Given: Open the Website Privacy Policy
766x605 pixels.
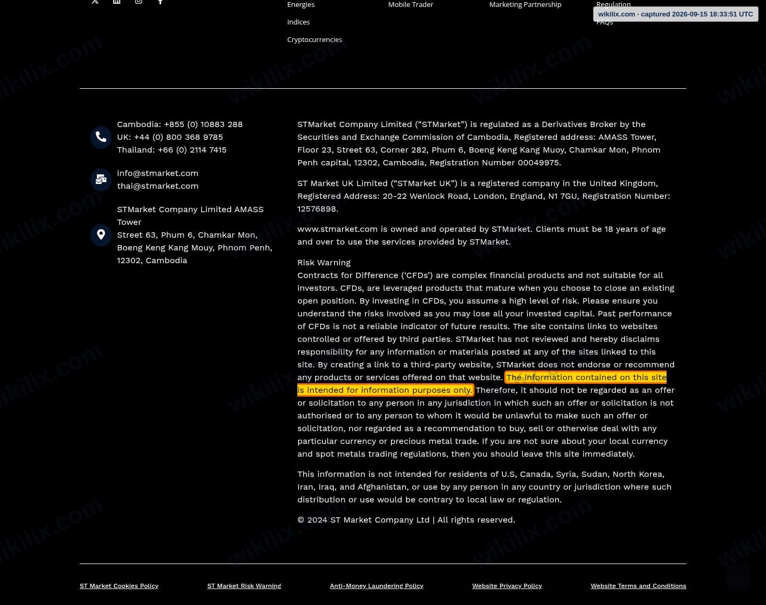Looking at the screenshot, I should tap(507, 586).
